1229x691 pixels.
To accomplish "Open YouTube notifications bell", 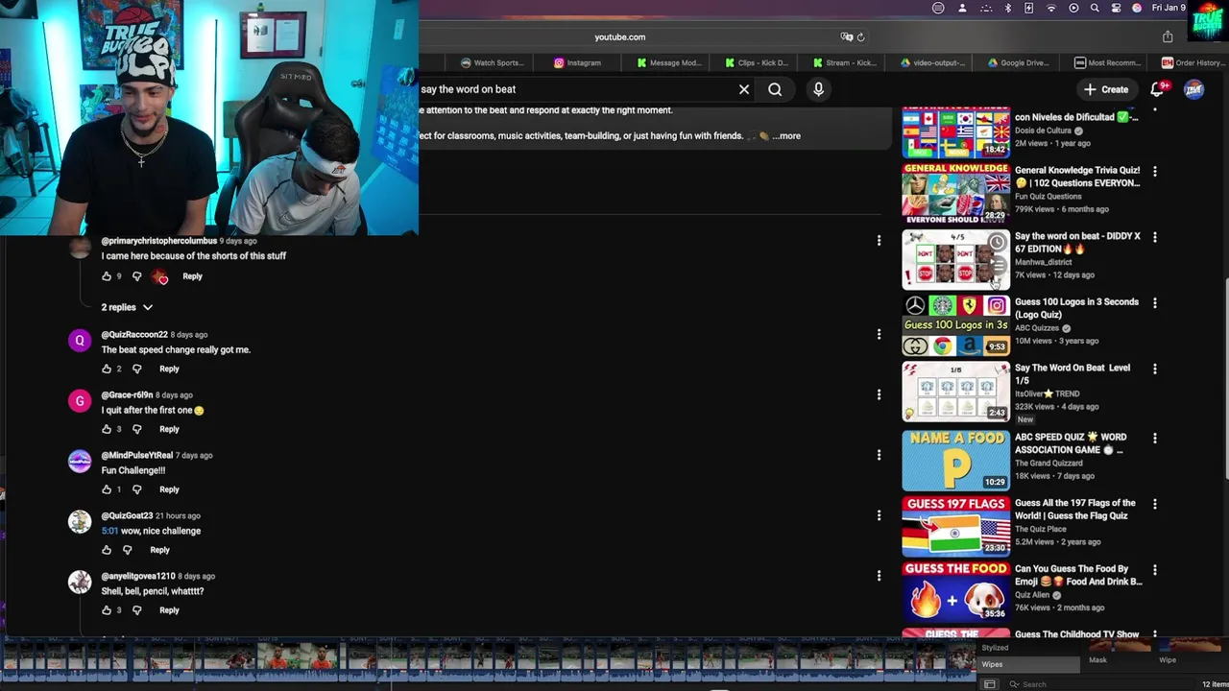I will coord(1157,89).
